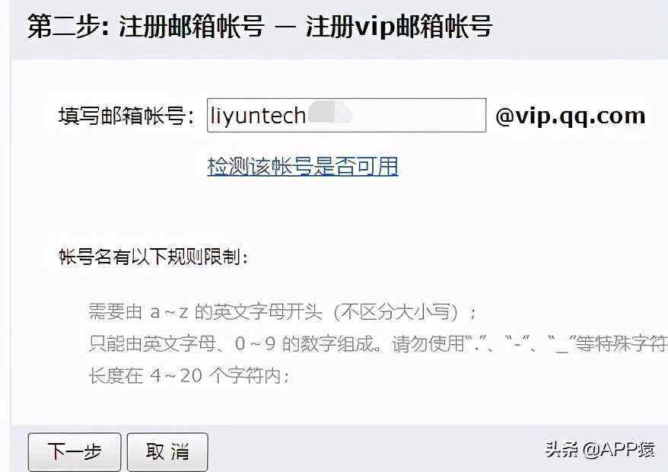
Task: Click the 长度在 4~20 个字符内 rule
Action: pyautogui.click(x=189, y=375)
